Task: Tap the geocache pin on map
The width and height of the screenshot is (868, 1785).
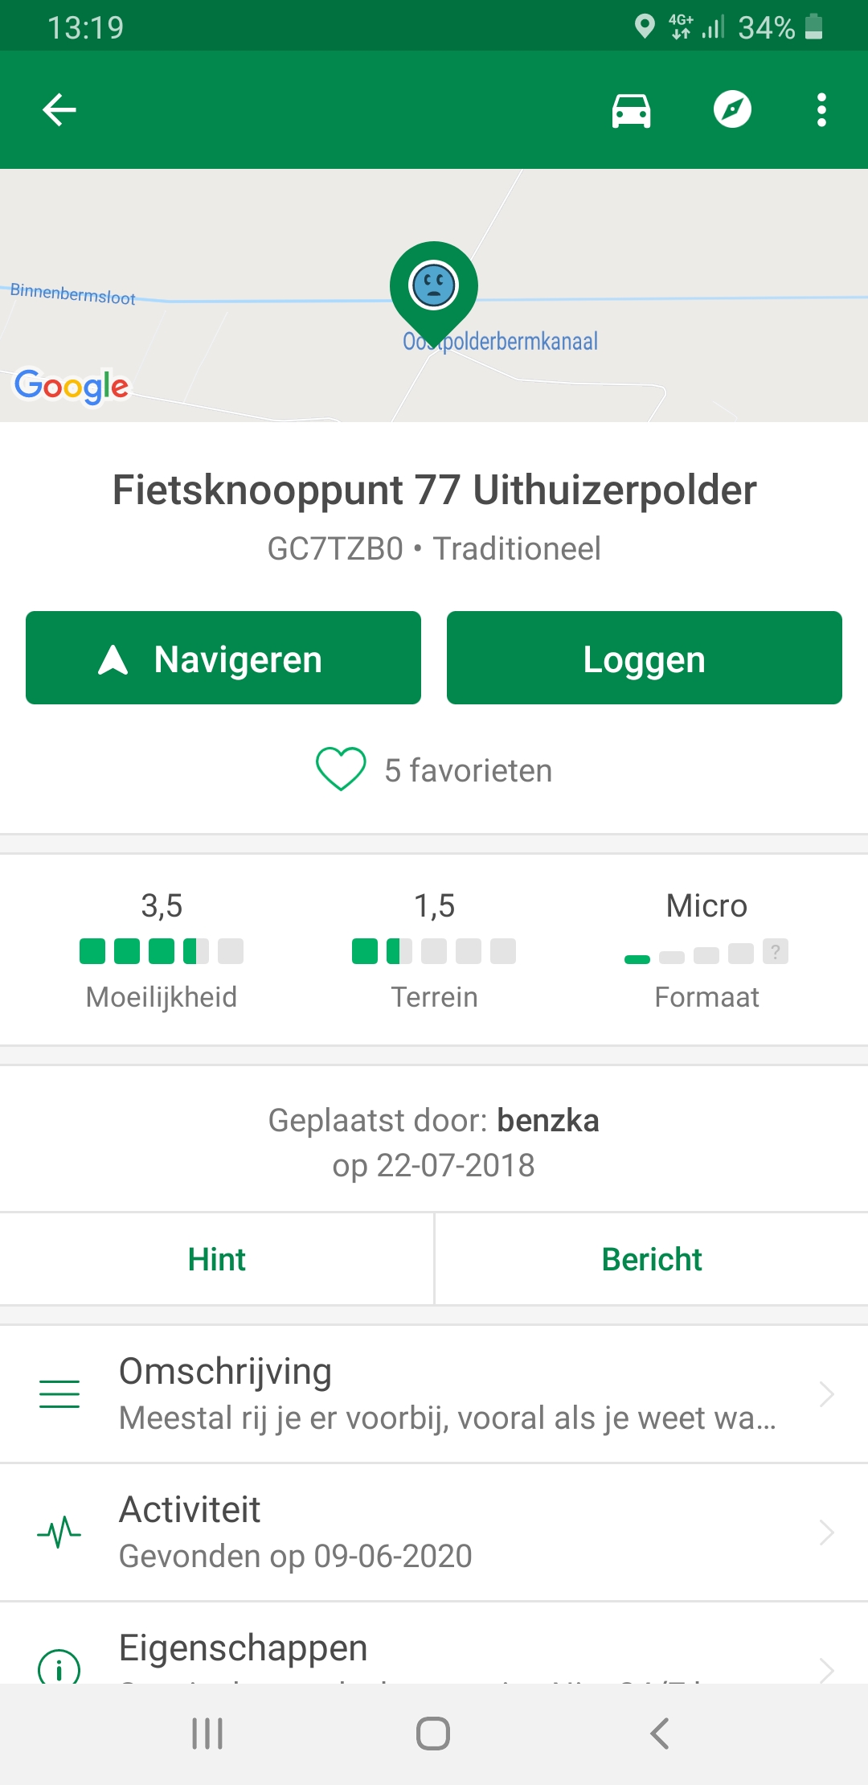Action: tap(434, 287)
